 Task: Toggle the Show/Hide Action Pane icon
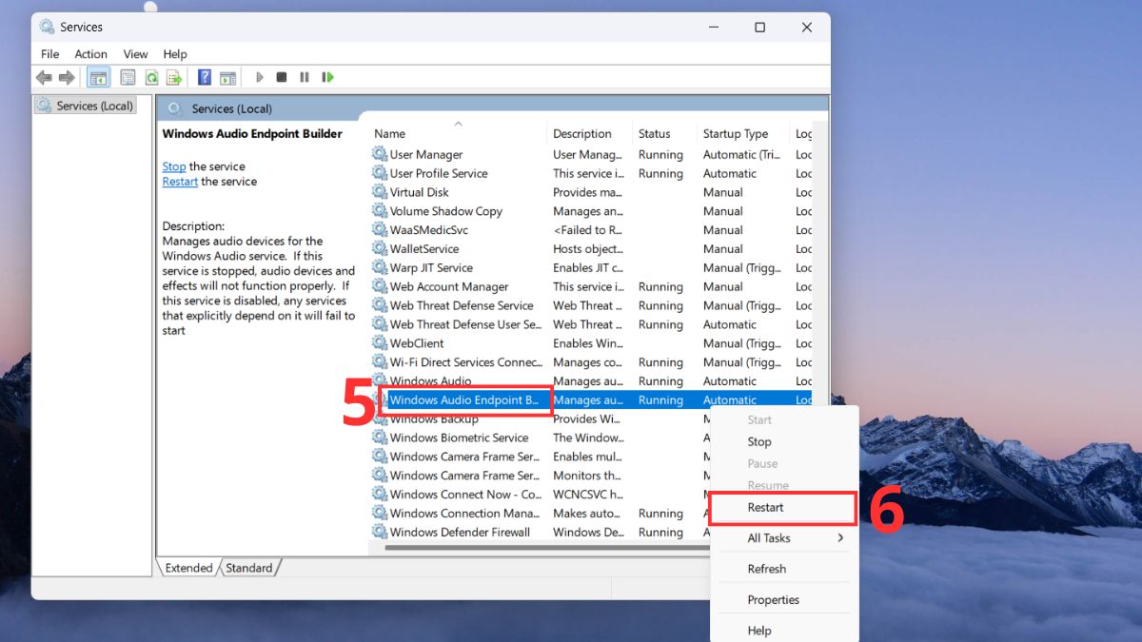coord(228,78)
